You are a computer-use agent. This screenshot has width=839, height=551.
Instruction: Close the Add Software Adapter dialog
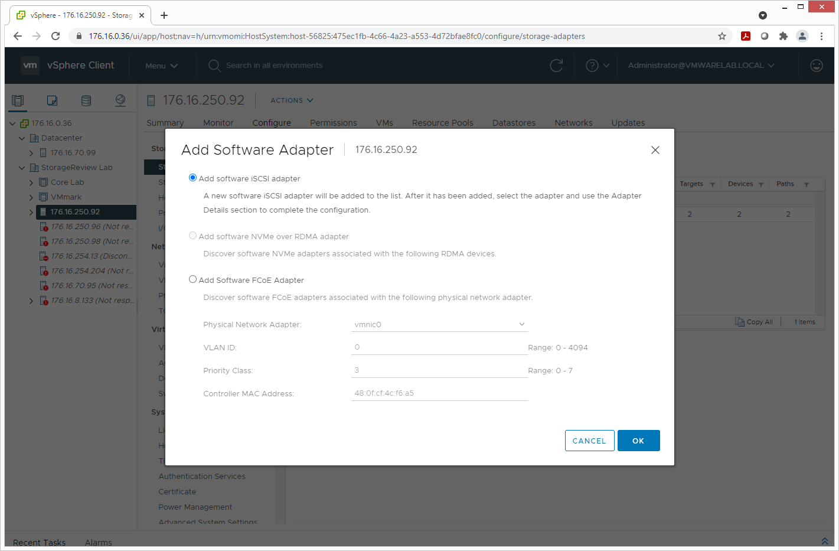655,150
